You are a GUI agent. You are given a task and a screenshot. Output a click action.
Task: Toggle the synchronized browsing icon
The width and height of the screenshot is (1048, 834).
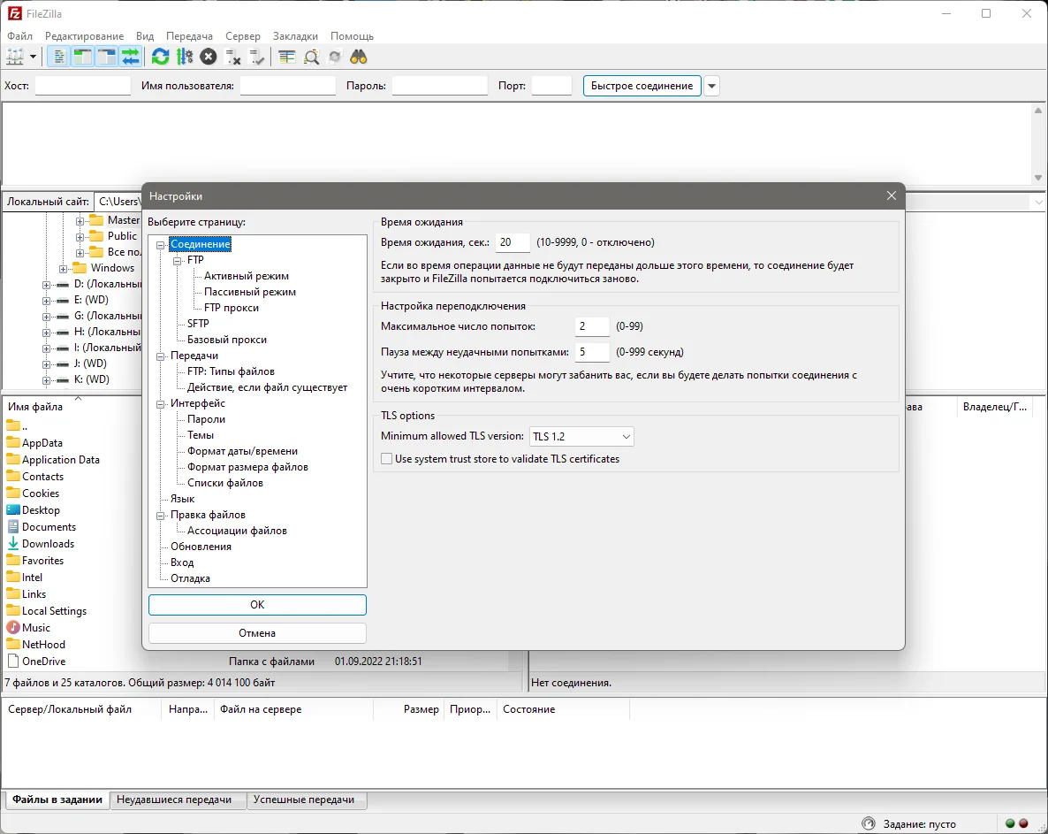pyautogui.click(x=335, y=57)
